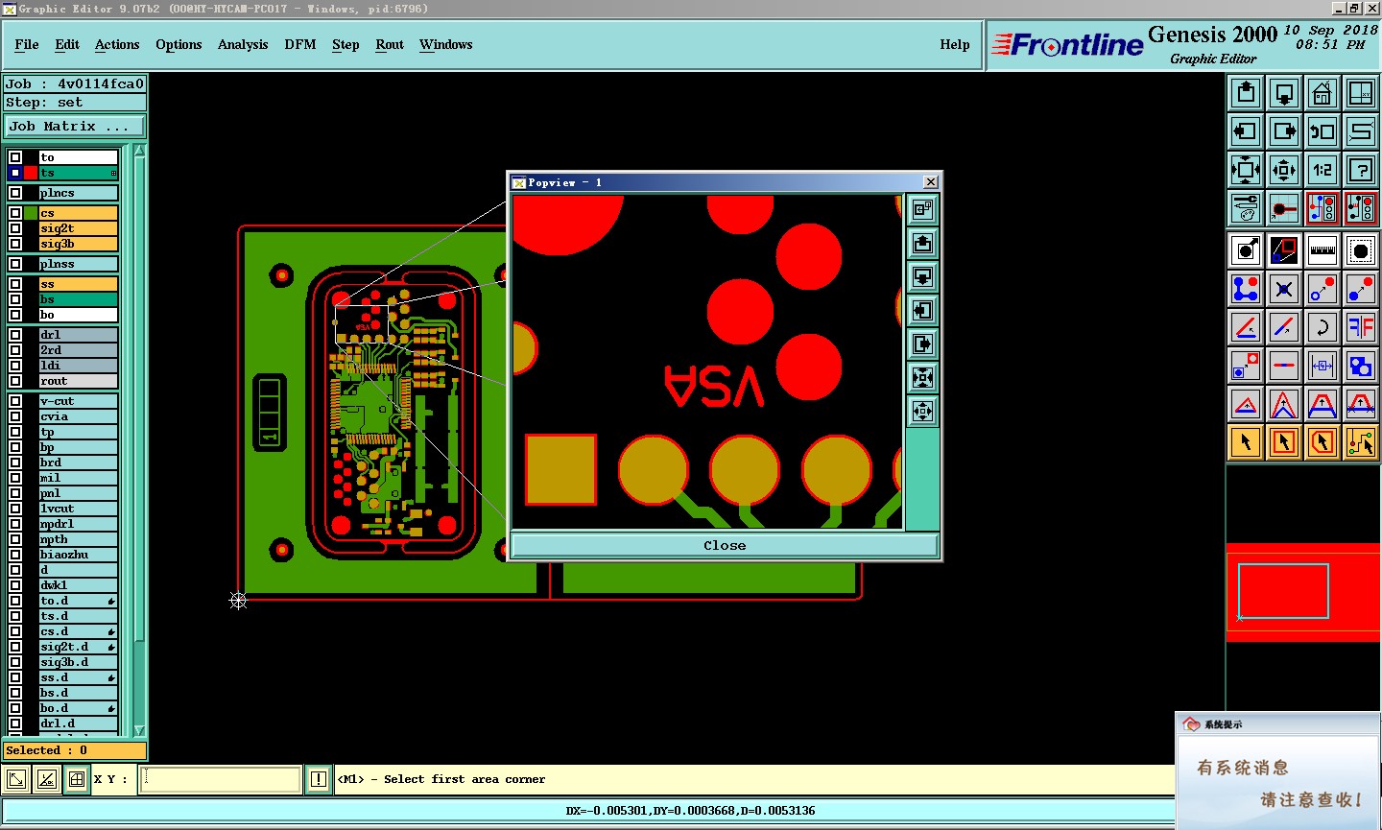The image size is (1382, 830).
Task: Click the X Y coordinate input field
Action: pos(221,779)
